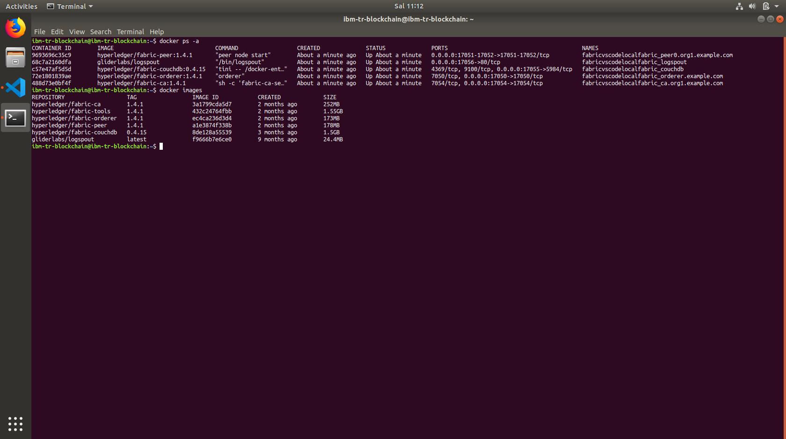Show Applications grid
Screen dimensions: 786x439
click(15, 424)
